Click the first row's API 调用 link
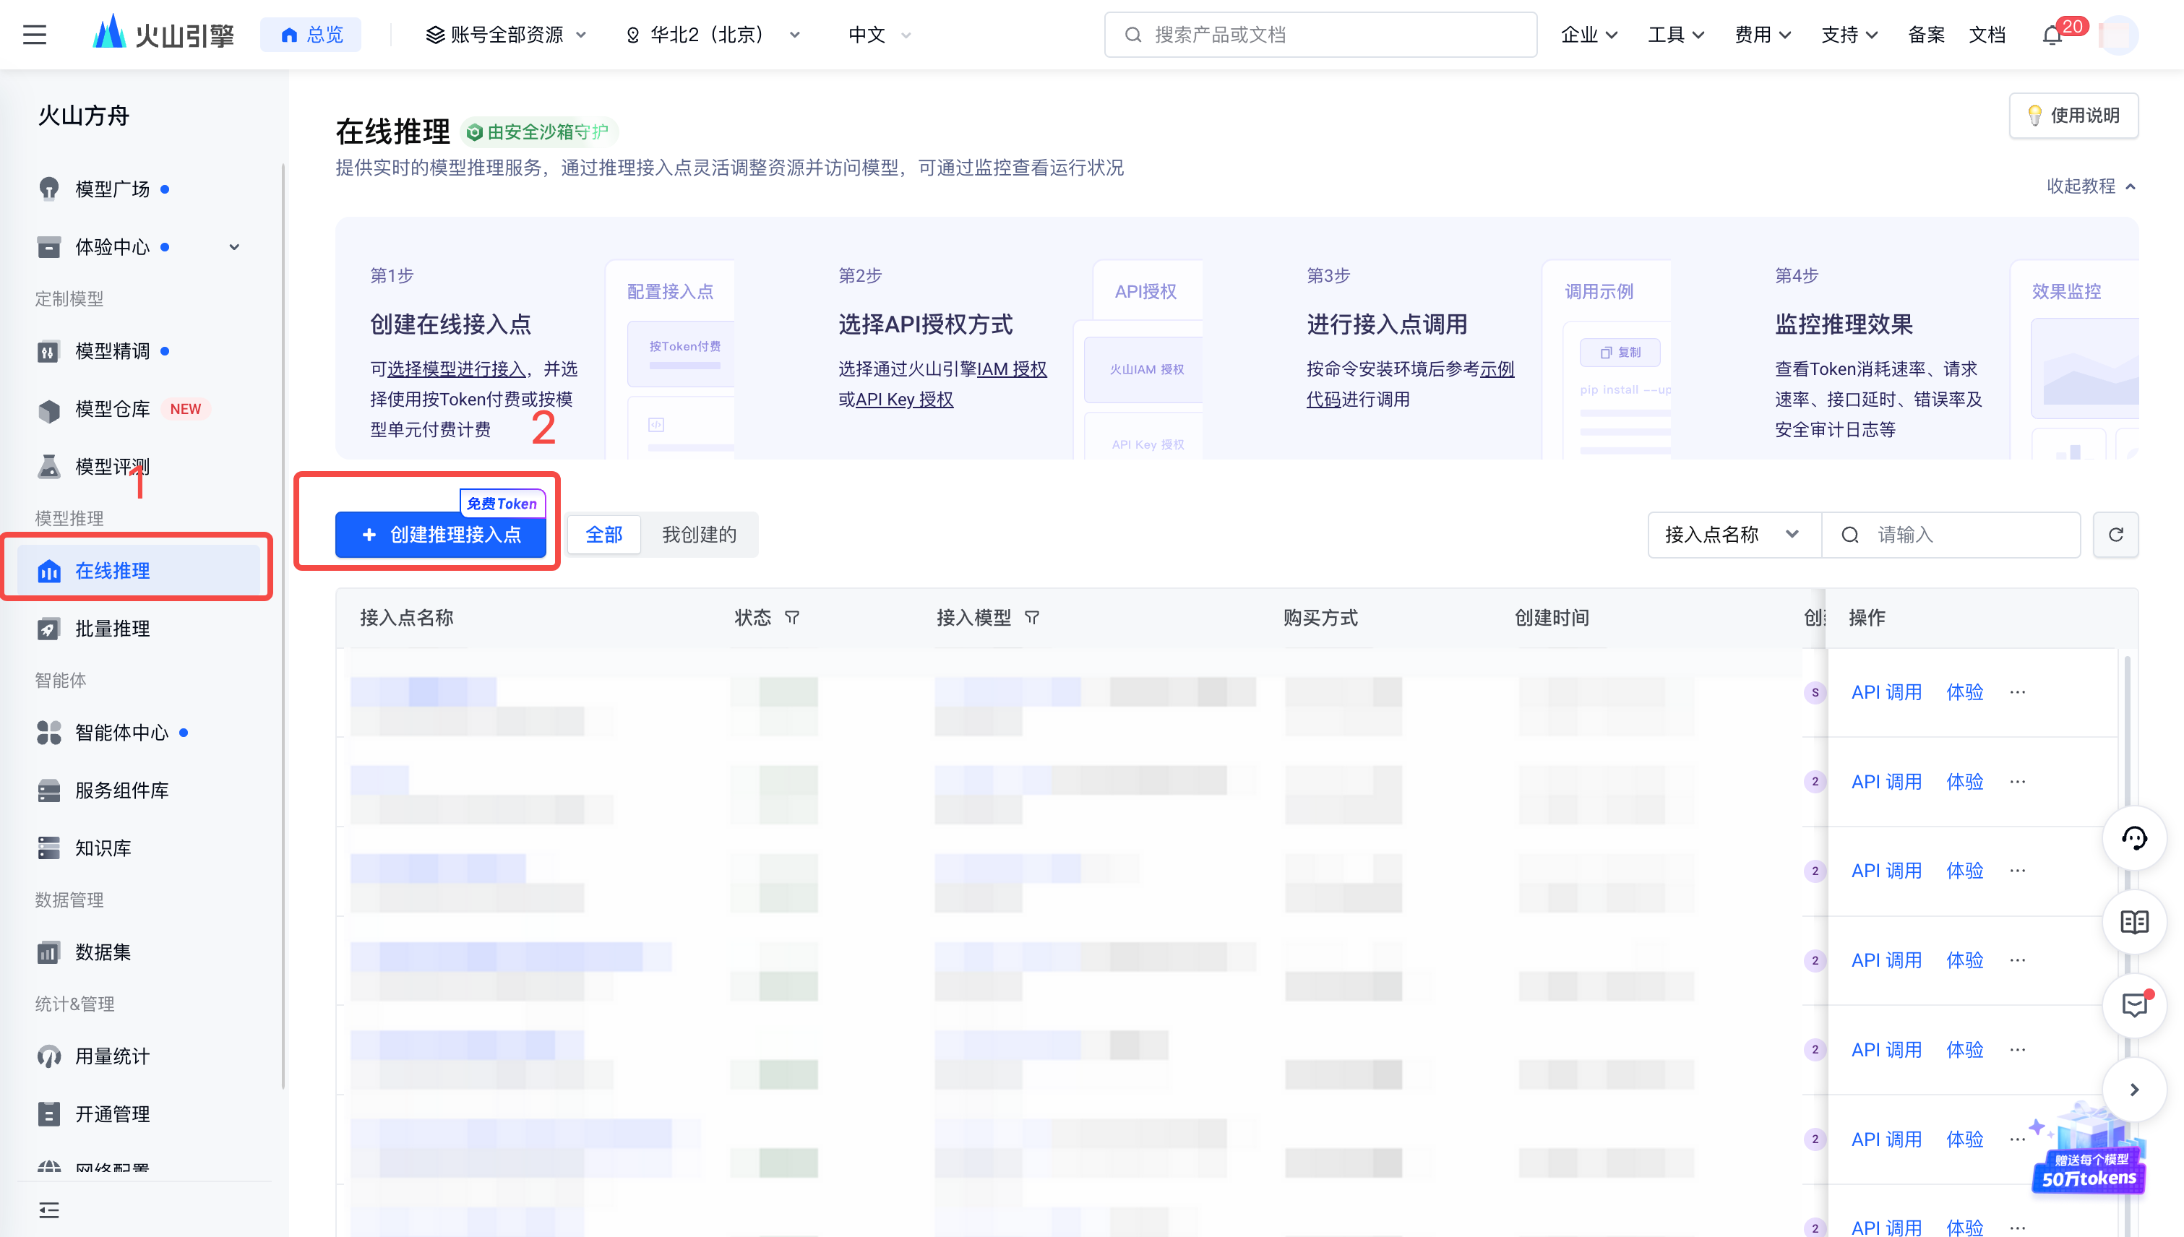This screenshot has width=2184, height=1237. pyautogui.click(x=1886, y=692)
